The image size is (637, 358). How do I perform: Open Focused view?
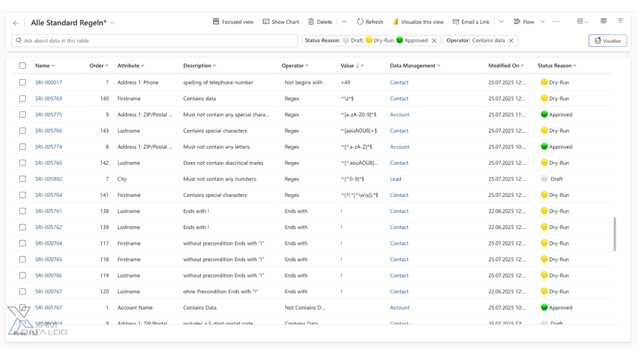pyautogui.click(x=233, y=22)
